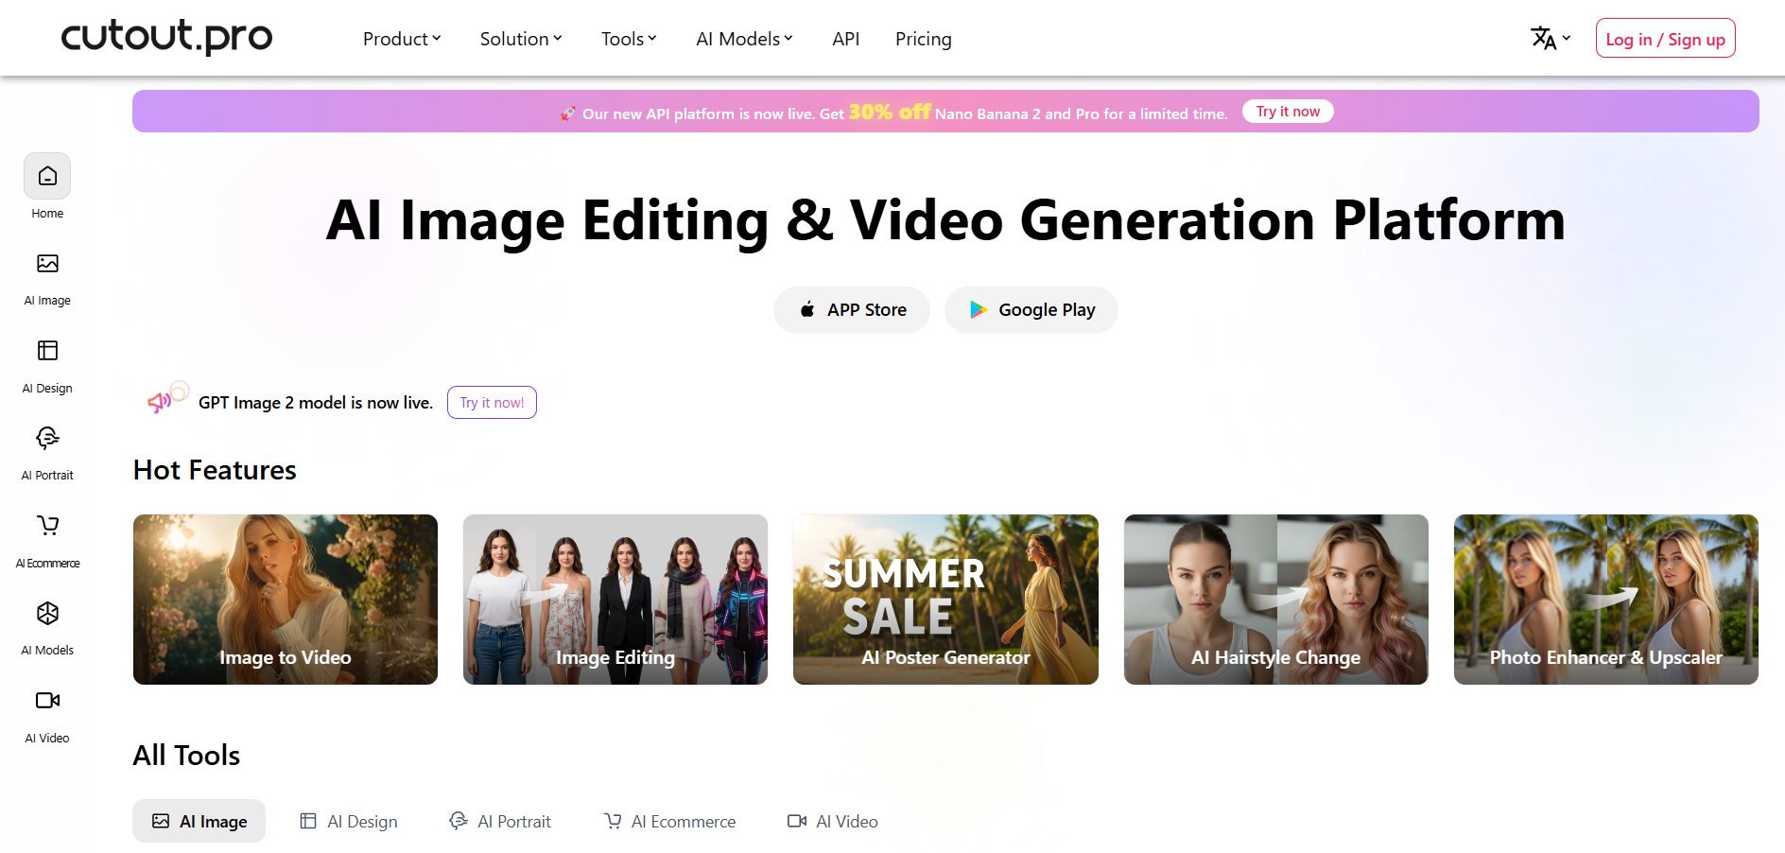Click the cutout.pro logo
This screenshot has height=853, width=1785.
pos(165,37)
